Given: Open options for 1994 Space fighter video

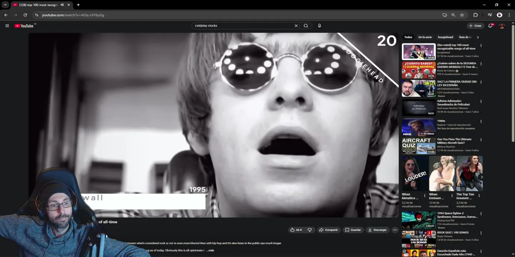Looking at the screenshot, I should [x=481, y=213].
